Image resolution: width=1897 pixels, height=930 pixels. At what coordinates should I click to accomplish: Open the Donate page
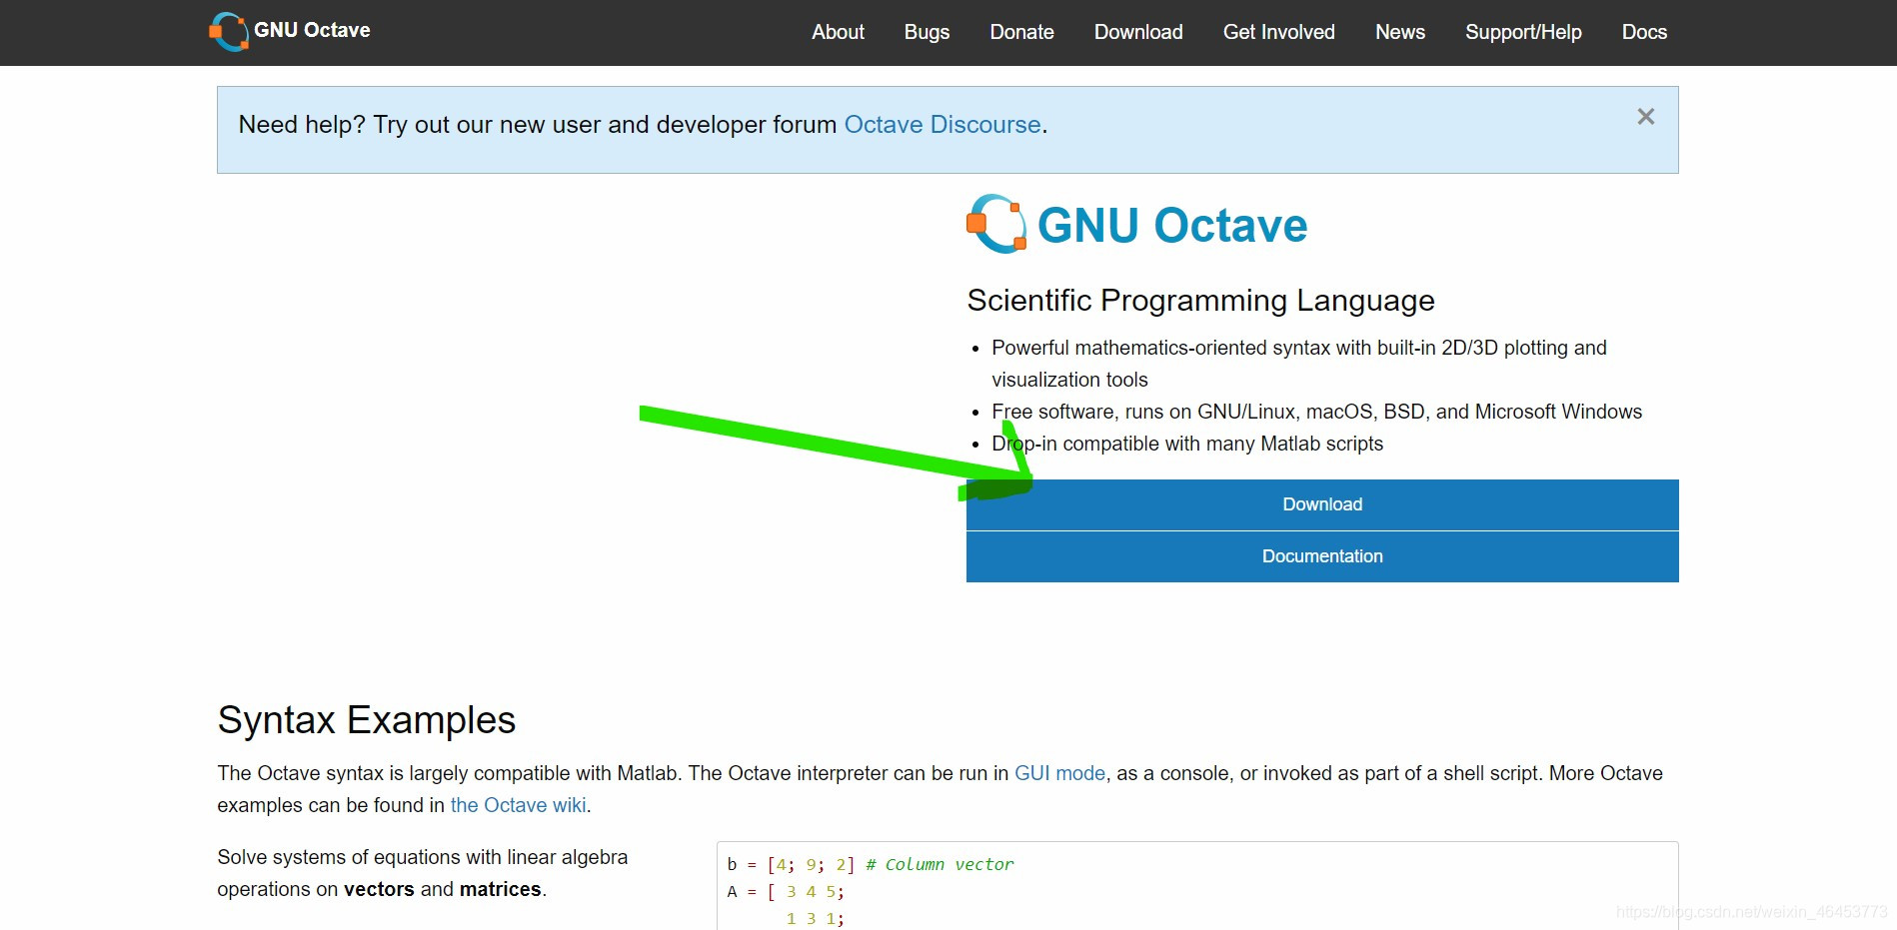[x=1021, y=32]
